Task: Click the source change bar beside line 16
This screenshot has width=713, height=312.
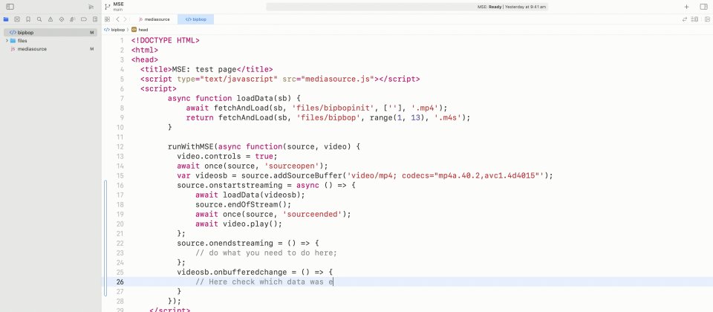Action: click(x=105, y=186)
